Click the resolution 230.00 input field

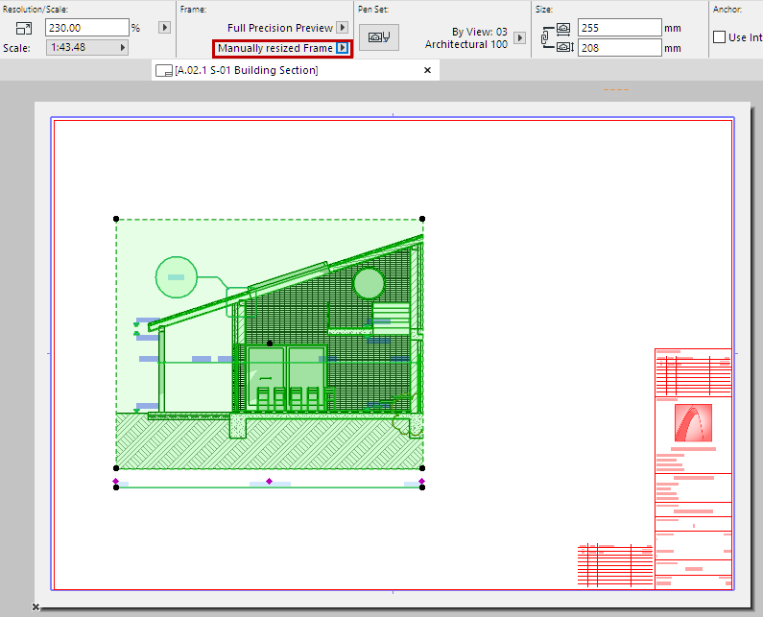[87, 28]
